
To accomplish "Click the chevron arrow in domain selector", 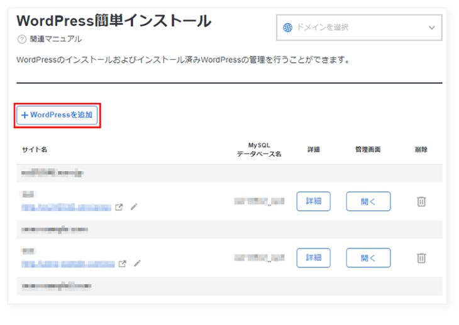I will click(432, 28).
